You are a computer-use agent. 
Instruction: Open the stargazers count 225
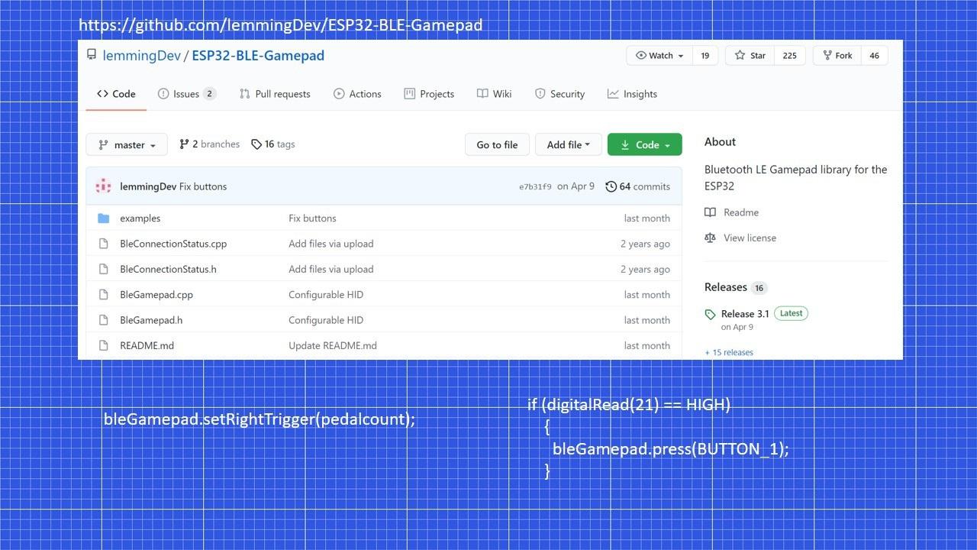tap(790, 56)
